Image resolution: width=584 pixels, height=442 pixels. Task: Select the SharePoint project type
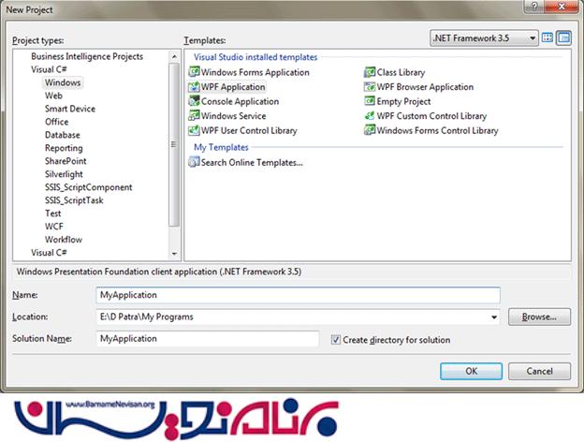[x=66, y=161]
